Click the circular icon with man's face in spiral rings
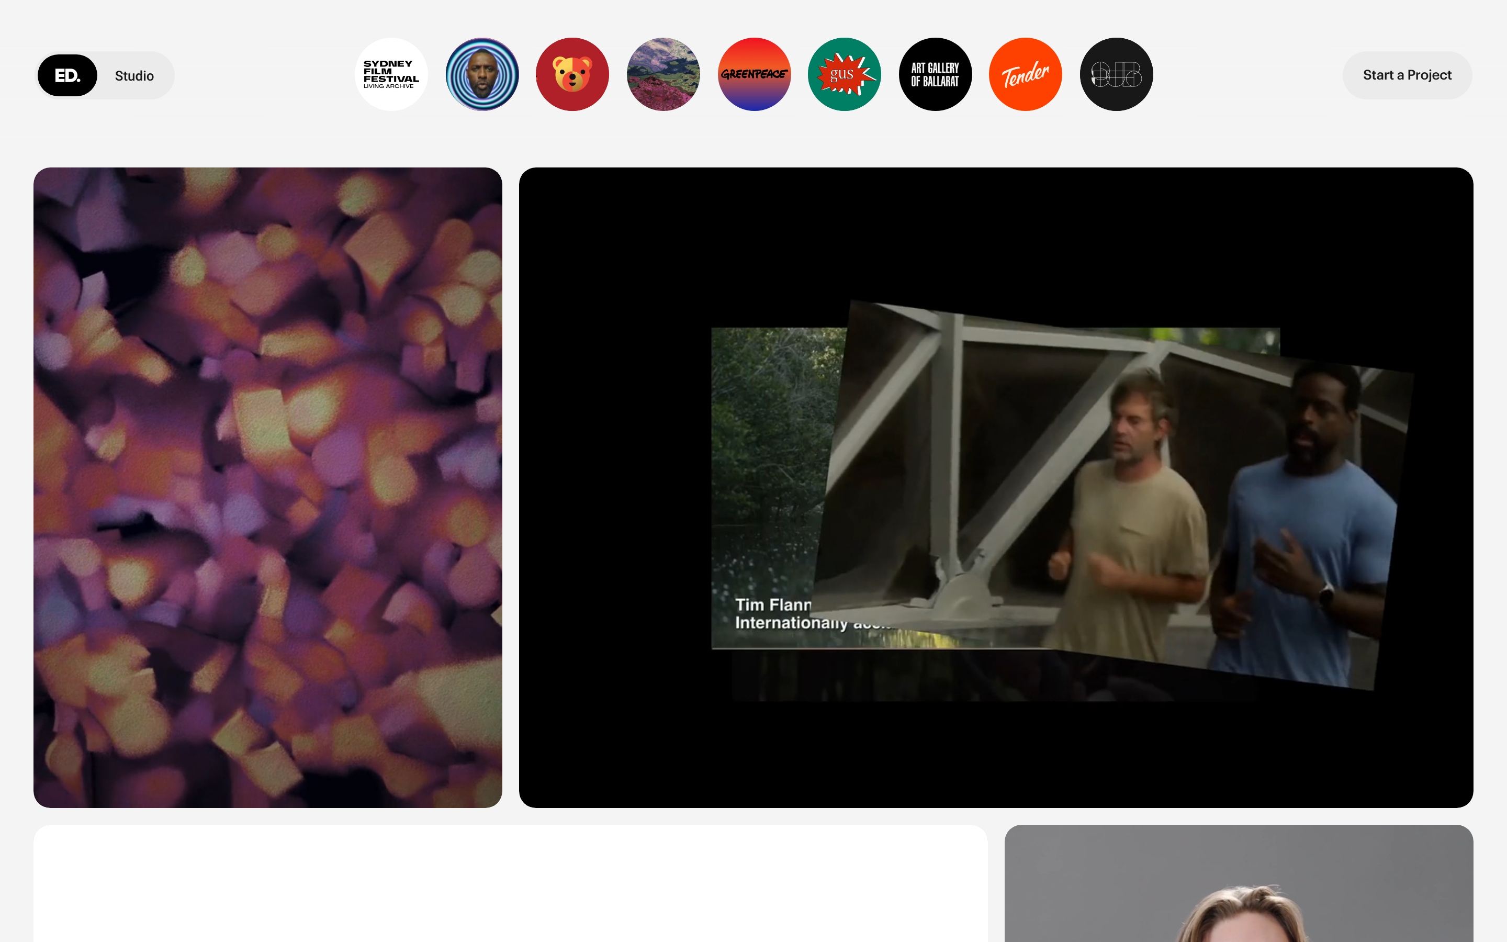Image resolution: width=1507 pixels, height=942 pixels. pyautogui.click(x=482, y=74)
